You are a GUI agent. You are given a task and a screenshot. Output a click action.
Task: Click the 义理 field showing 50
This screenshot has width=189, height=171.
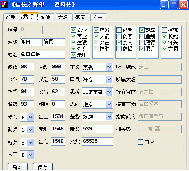[x=58, y=79]
